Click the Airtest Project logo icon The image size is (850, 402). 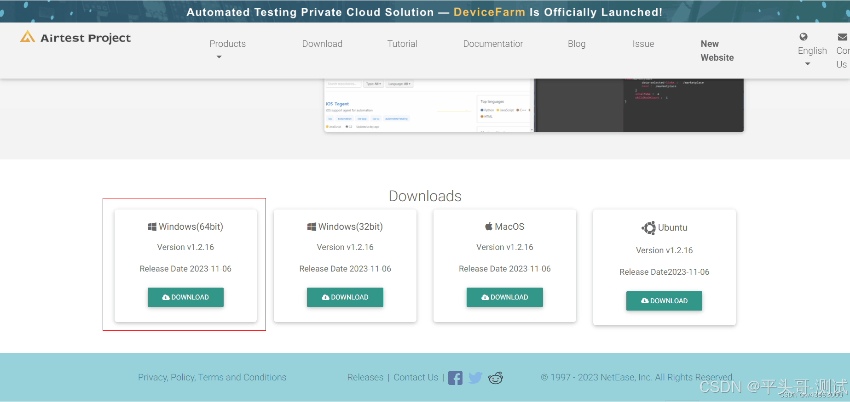coord(28,37)
